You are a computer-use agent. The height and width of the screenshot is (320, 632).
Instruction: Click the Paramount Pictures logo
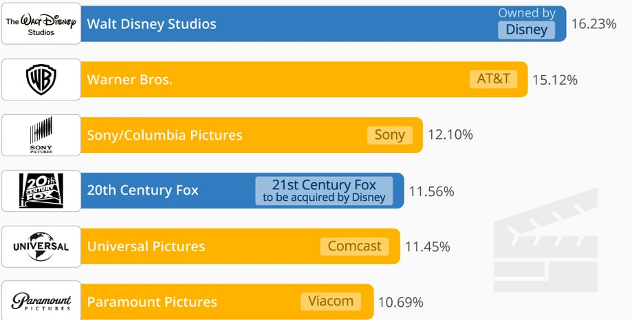tap(41, 301)
